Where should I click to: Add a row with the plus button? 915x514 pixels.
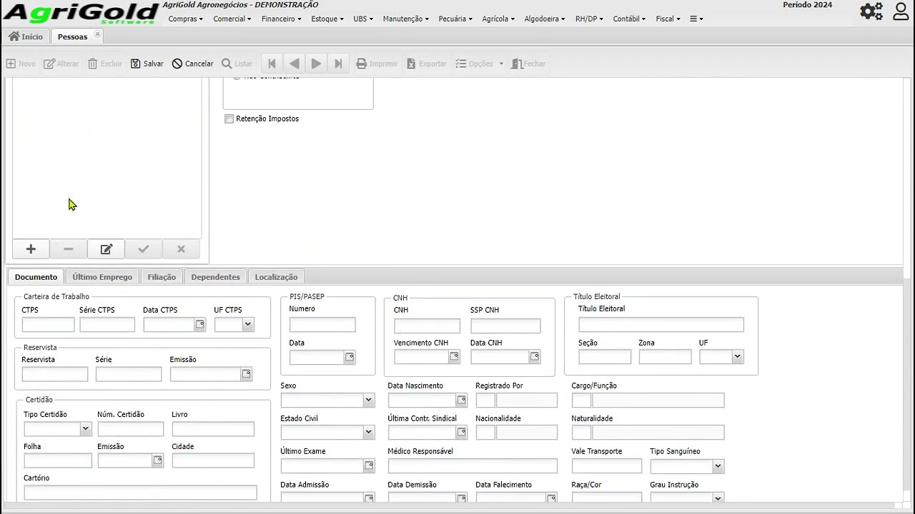click(x=31, y=249)
